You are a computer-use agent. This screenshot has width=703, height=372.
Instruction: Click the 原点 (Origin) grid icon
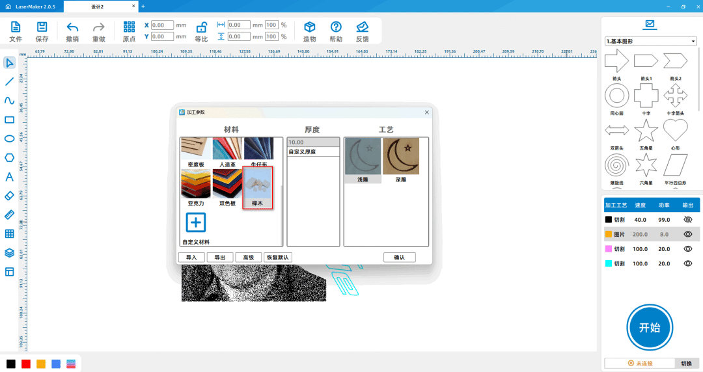click(129, 27)
